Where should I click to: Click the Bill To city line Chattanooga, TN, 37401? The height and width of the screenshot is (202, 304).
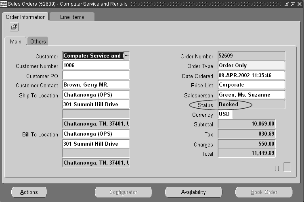pyautogui.click(x=96, y=163)
